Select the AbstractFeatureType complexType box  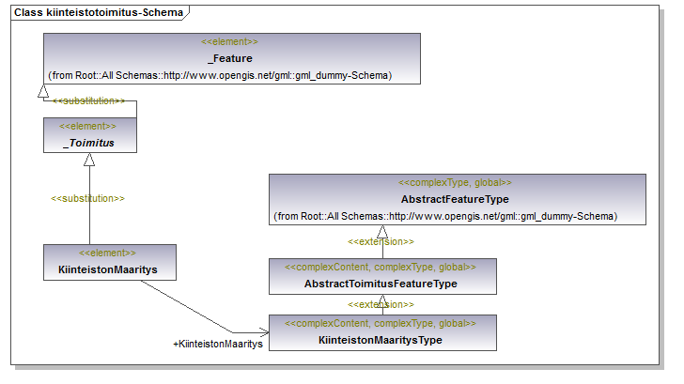(x=458, y=200)
